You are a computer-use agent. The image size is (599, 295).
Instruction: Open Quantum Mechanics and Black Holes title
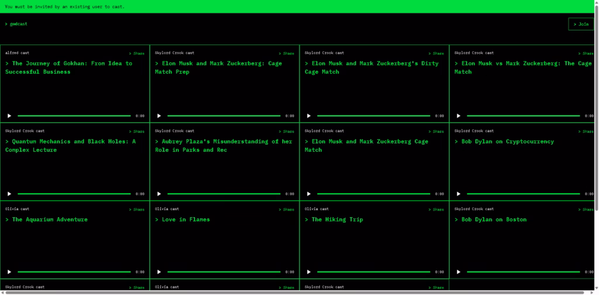(x=70, y=146)
